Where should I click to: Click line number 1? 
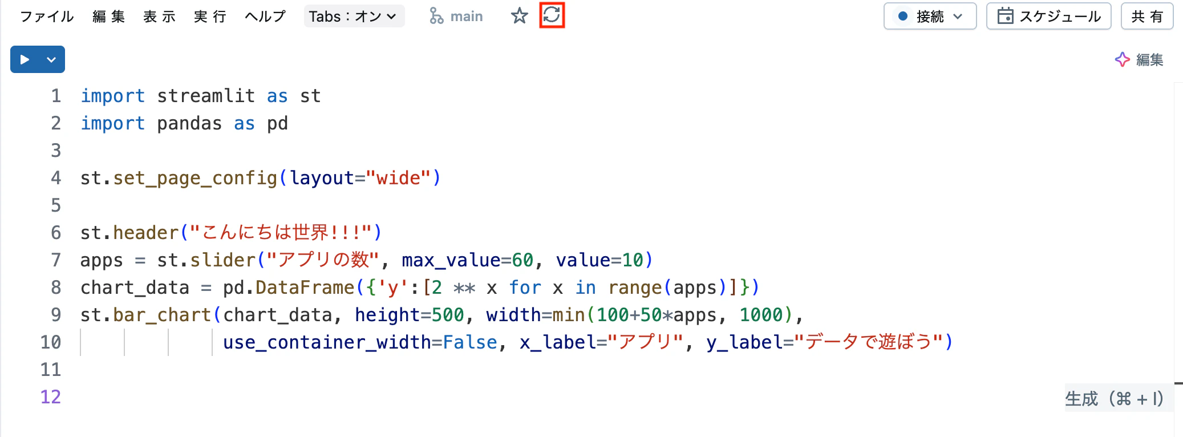[56, 96]
